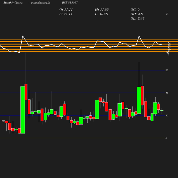Click the 'OH: 4.8' reading
Image resolution: width=178 pixels, height=178 pixels.
click(x=137, y=14)
